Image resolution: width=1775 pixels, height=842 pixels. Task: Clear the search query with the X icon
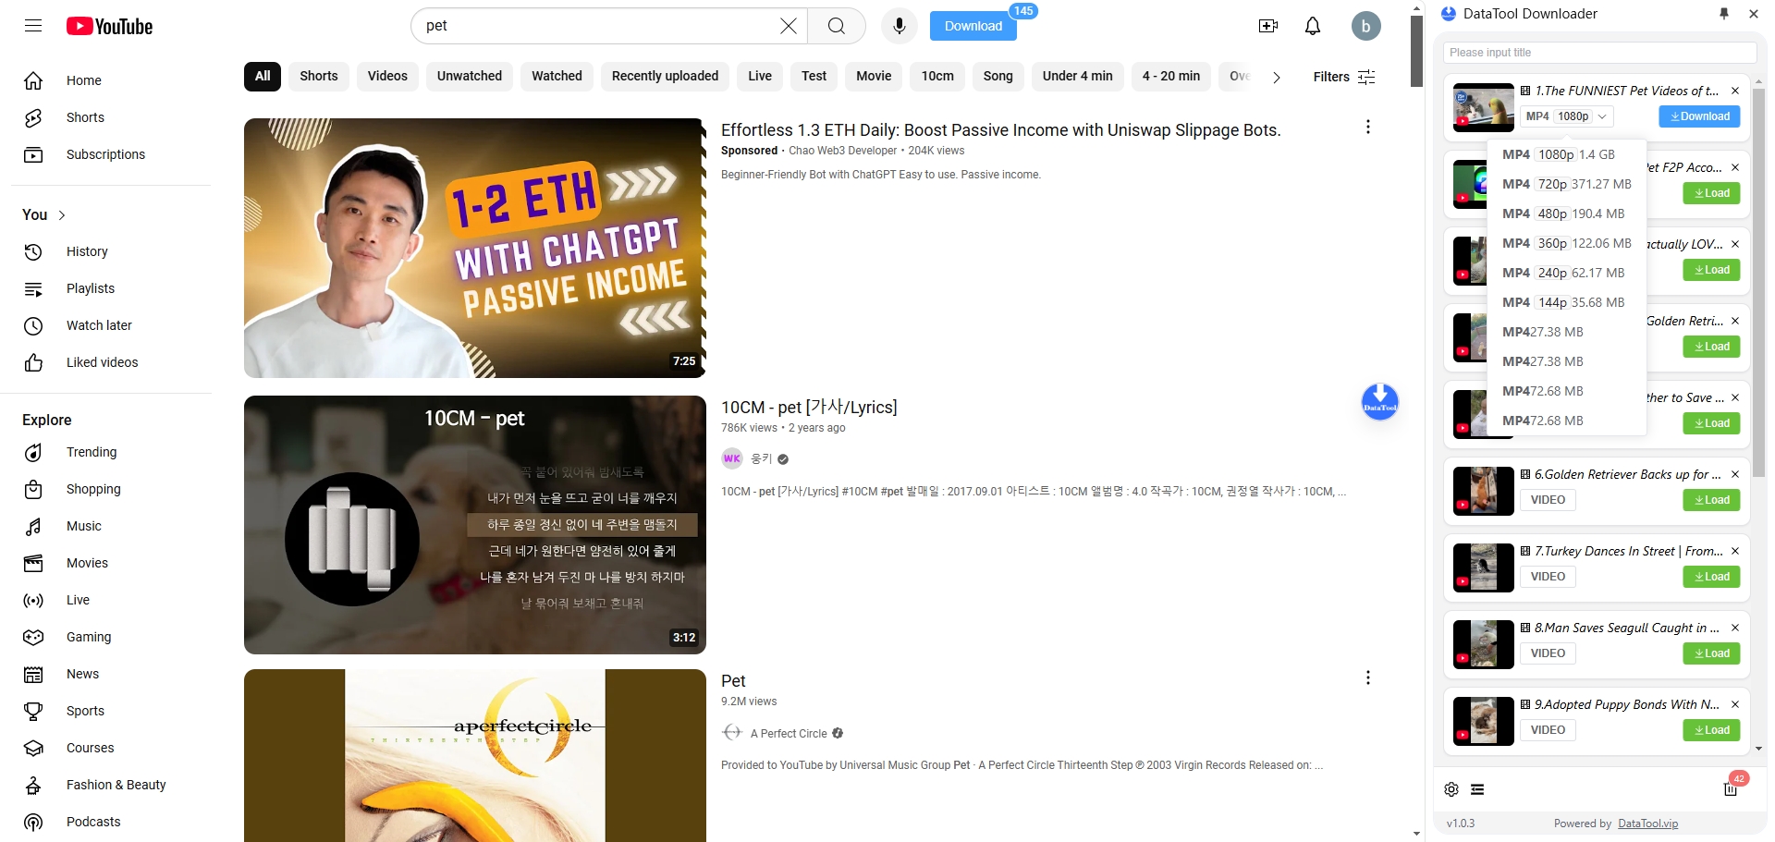[788, 26]
